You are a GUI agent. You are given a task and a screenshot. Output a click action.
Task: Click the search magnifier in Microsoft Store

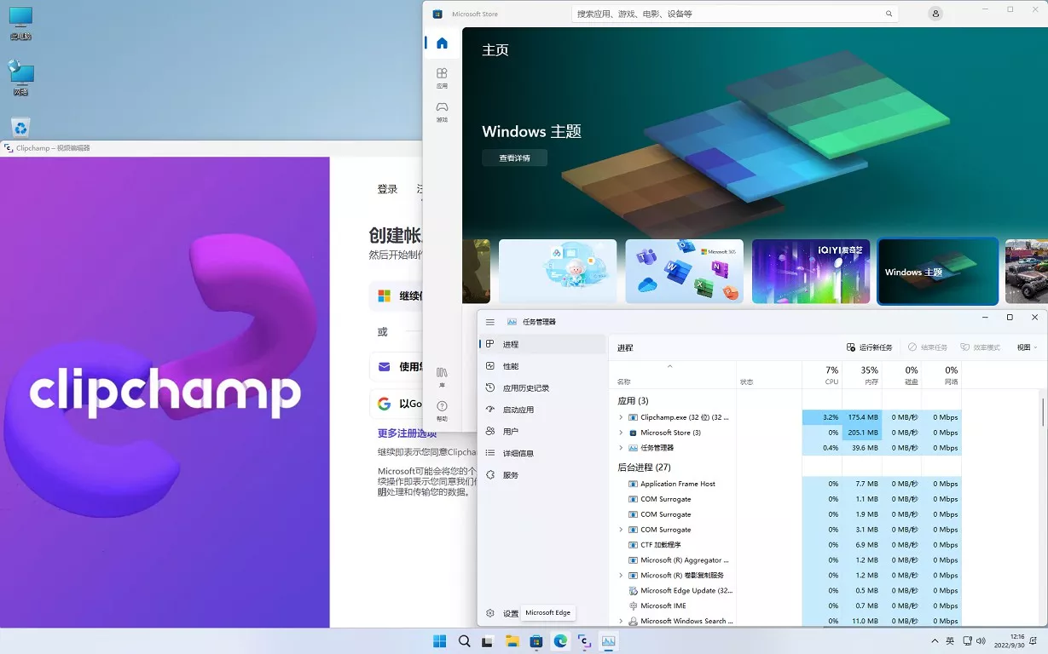click(889, 14)
